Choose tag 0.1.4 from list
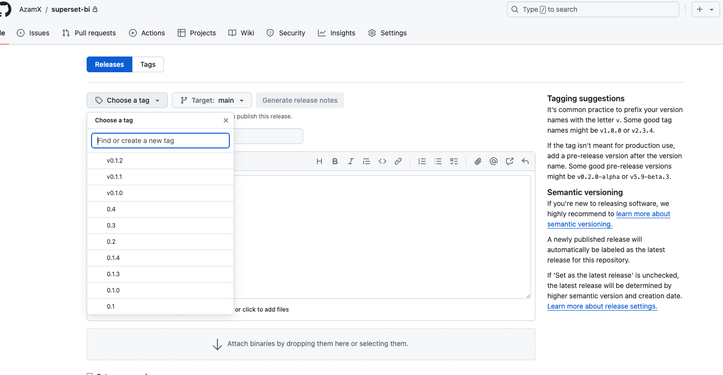 [113, 258]
